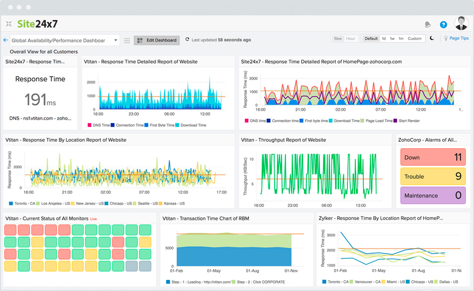Screen dimensions: 474x291
Task: Click the Down alarms count card
Action: coord(432,157)
